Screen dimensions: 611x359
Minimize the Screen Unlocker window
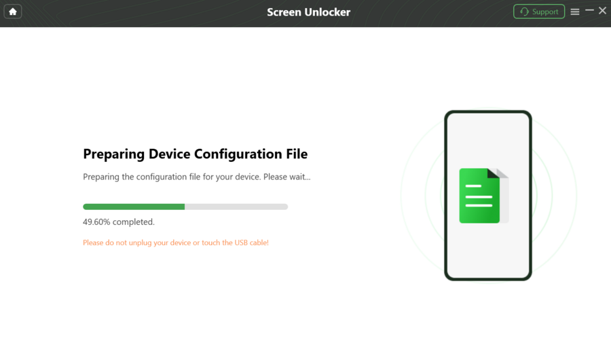coord(589,11)
